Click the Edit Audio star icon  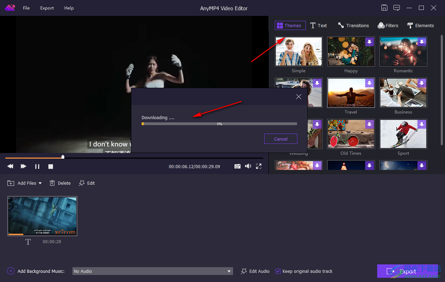coord(244,271)
